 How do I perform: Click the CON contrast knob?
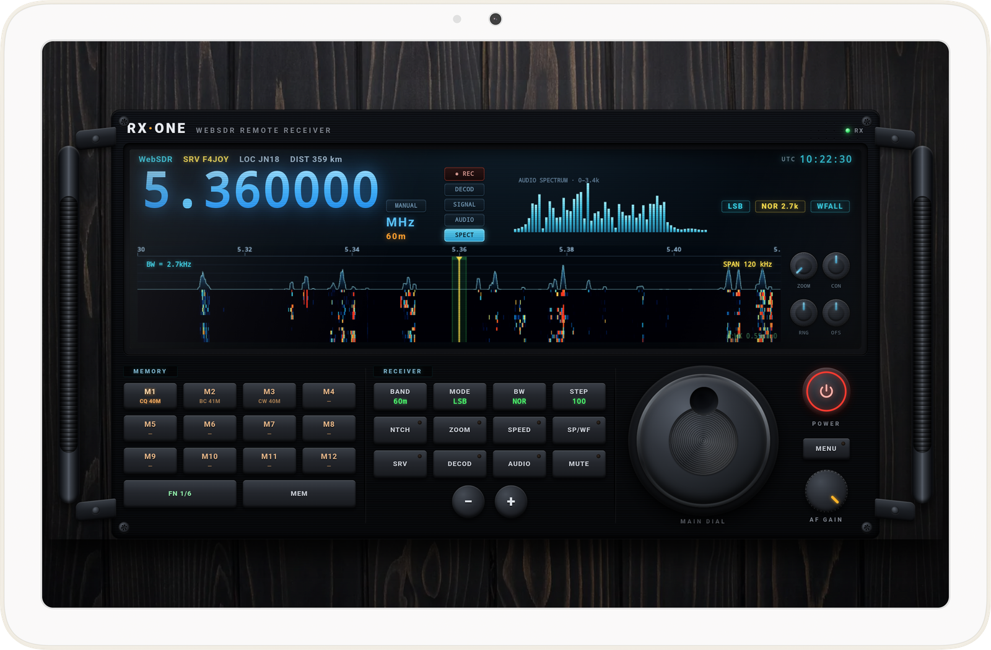[836, 266]
